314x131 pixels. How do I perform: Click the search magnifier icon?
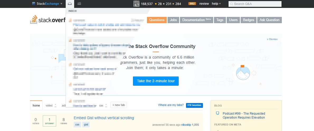pyautogui.click(x=231, y=4)
